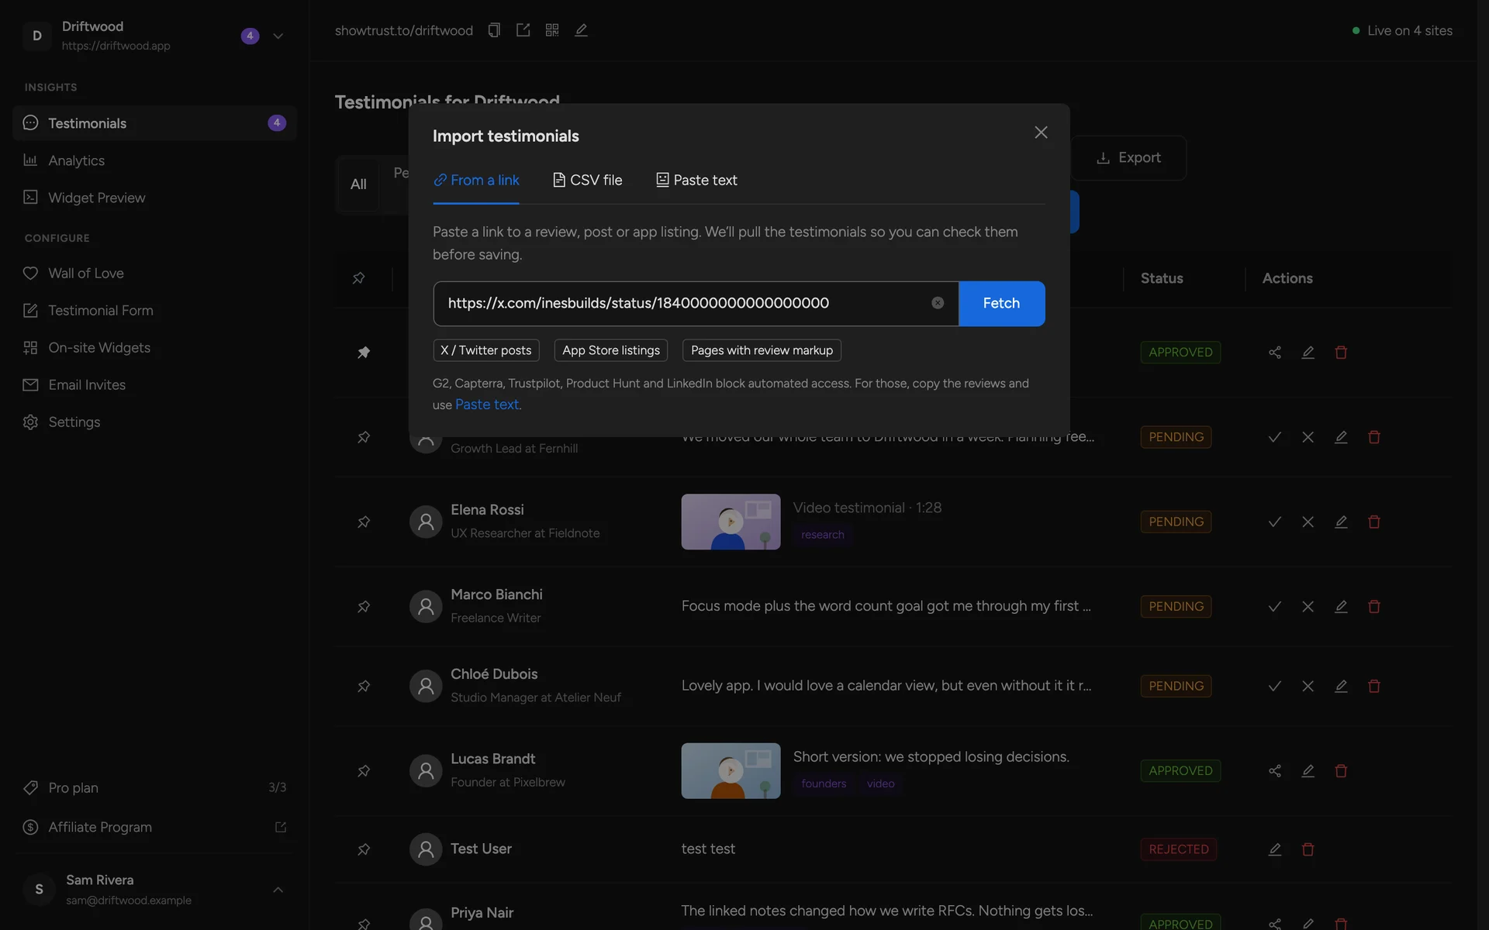Pin the Elena Rossi testimonial
Image resolution: width=1489 pixels, height=930 pixels.
pyautogui.click(x=364, y=522)
